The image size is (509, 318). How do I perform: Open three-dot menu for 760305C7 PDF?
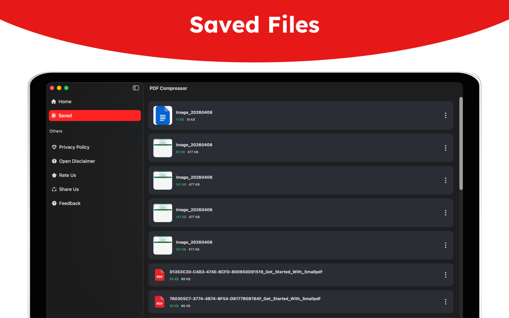pyautogui.click(x=445, y=302)
